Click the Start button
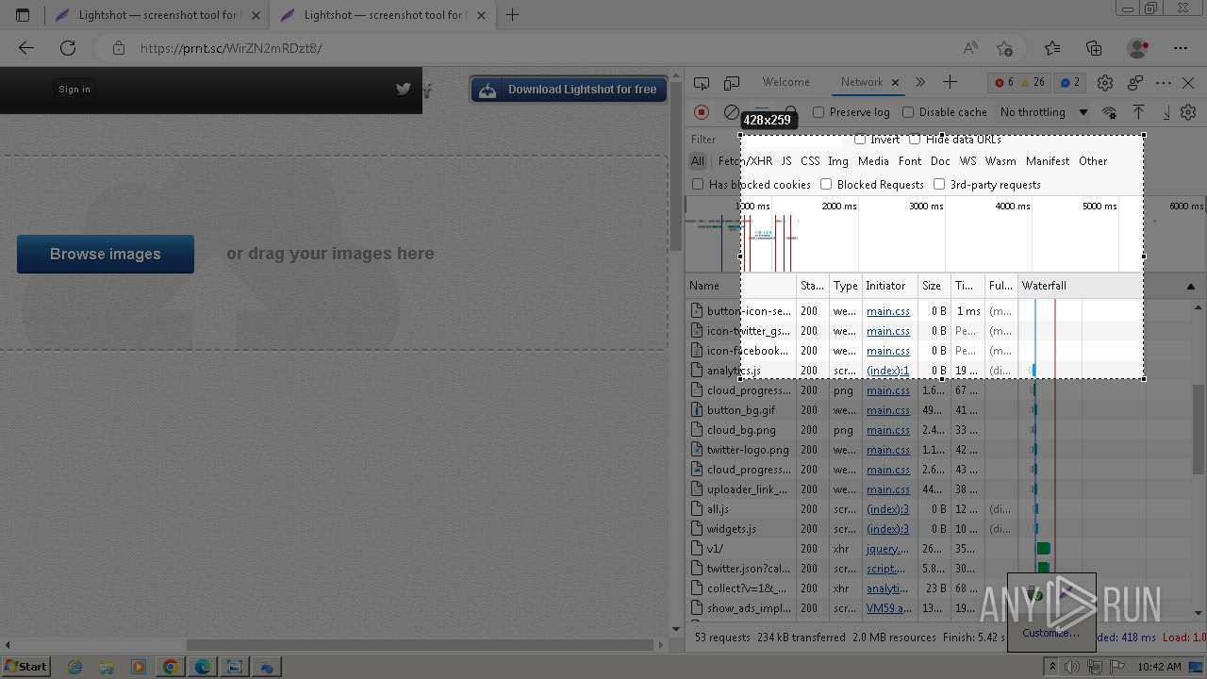The height and width of the screenshot is (679, 1207). 26,667
